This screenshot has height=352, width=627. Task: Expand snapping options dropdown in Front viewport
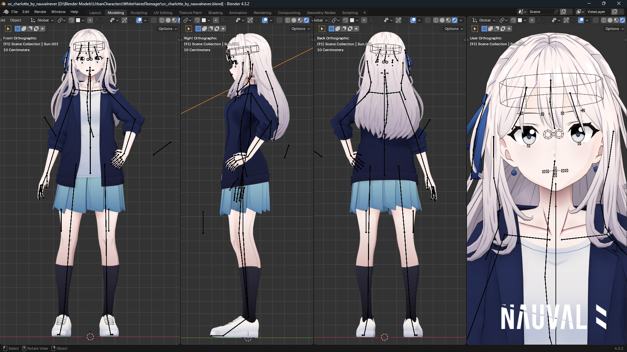80,20
